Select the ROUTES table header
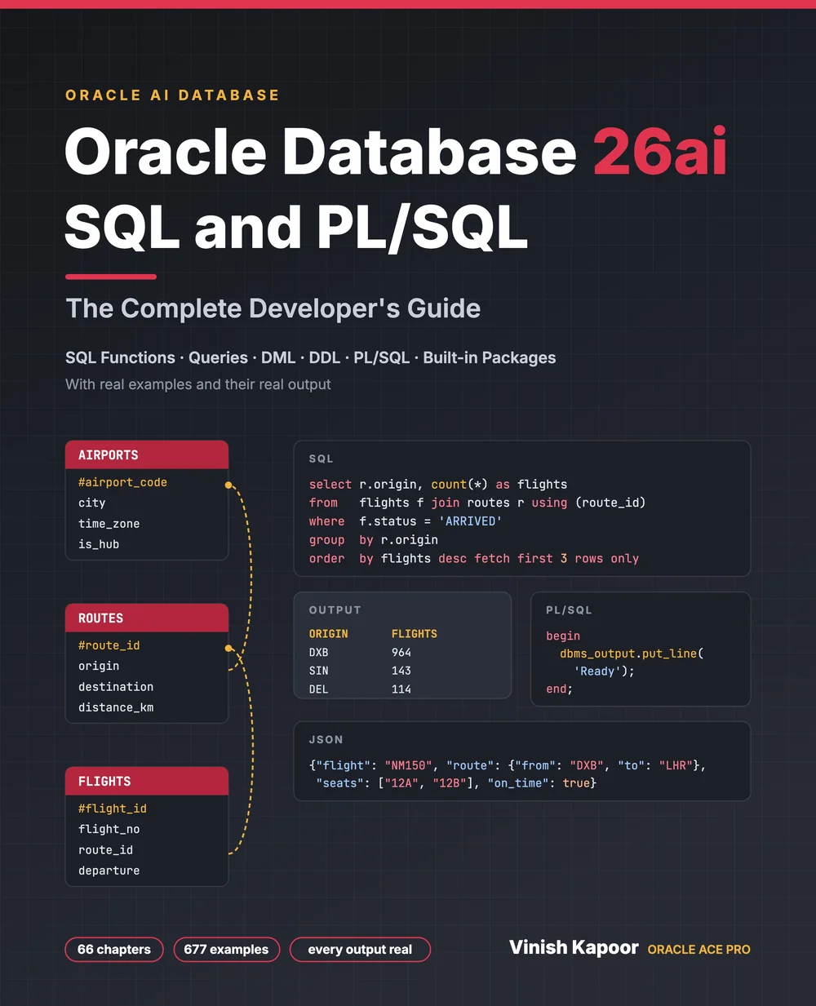This screenshot has width=816, height=1006. pos(147,618)
